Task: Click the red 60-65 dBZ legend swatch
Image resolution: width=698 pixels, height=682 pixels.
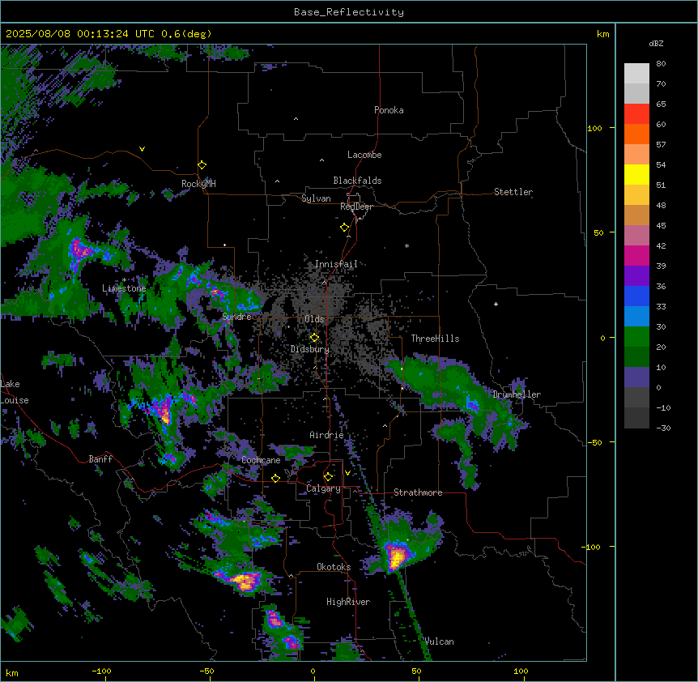Action: click(x=636, y=114)
